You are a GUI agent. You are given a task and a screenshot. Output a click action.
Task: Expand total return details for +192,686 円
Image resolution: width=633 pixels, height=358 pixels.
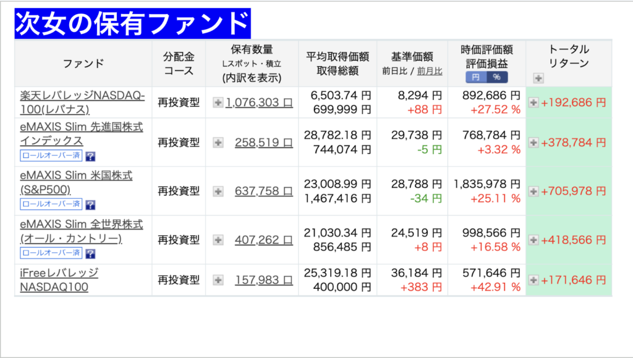[x=533, y=102]
